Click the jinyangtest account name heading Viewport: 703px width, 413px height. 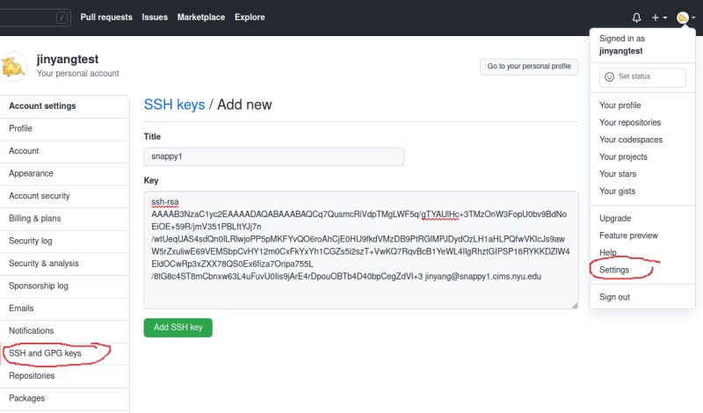pos(68,59)
